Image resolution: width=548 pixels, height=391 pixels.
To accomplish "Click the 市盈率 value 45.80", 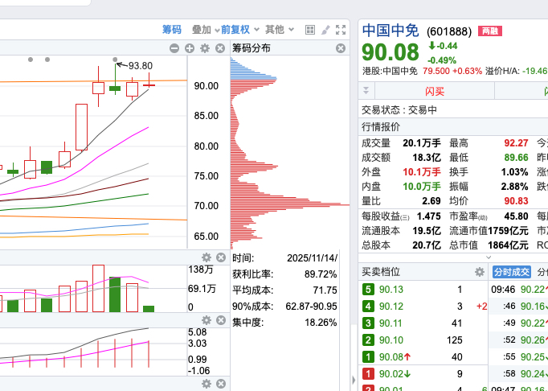I will (516, 216).
